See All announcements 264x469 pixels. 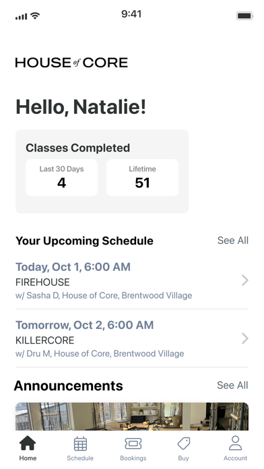coord(232,385)
